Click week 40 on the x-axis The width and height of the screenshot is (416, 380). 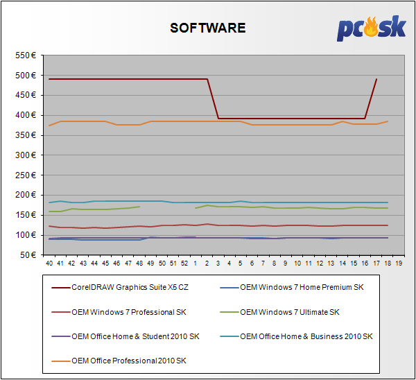click(x=49, y=264)
